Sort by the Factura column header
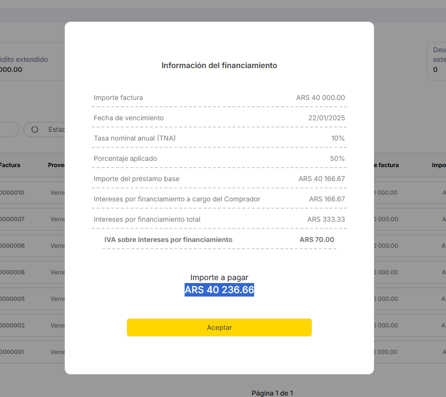This screenshot has height=397, width=446. tap(10, 165)
